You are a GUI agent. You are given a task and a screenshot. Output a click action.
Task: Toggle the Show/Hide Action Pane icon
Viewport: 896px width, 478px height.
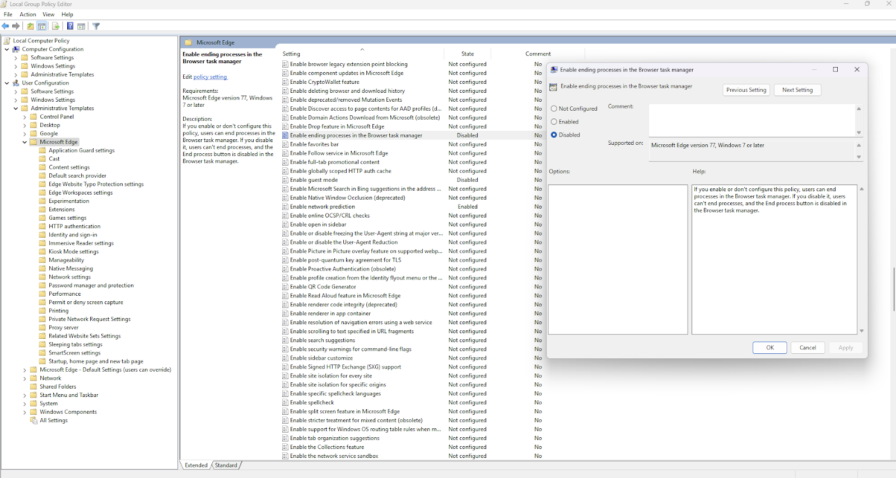81,26
